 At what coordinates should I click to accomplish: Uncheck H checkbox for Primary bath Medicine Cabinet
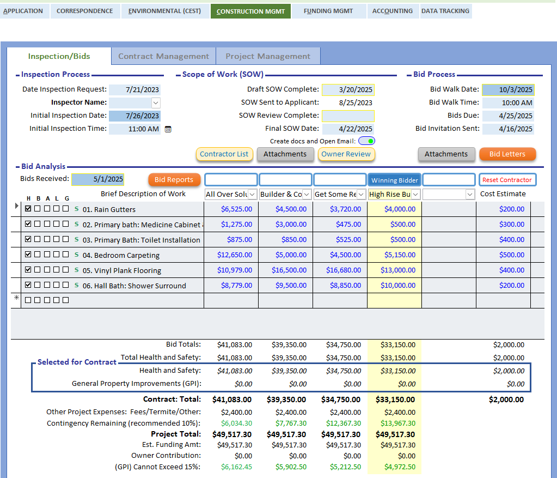pyautogui.click(x=28, y=224)
